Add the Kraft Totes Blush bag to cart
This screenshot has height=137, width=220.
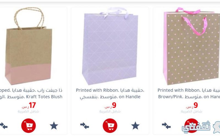click(29, 125)
